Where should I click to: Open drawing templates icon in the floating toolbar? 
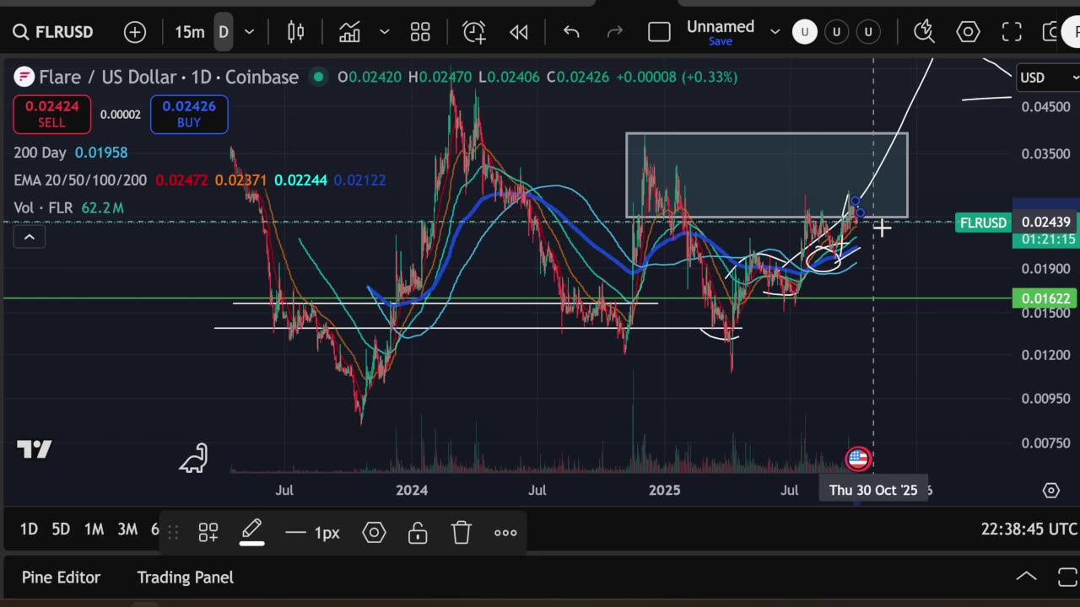pyautogui.click(x=208, y=532)
